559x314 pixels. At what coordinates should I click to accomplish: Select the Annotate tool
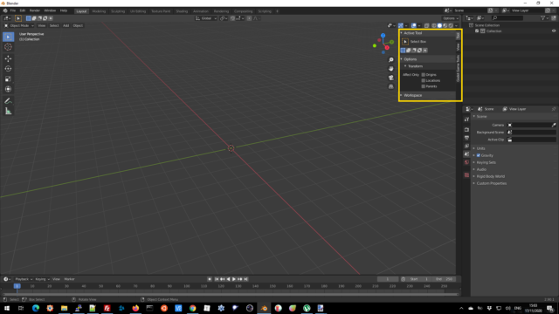point(8,101)
